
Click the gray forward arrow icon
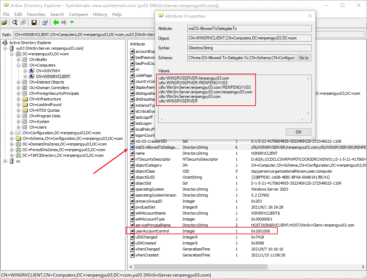pyautogui.click(x=64, y=23)
